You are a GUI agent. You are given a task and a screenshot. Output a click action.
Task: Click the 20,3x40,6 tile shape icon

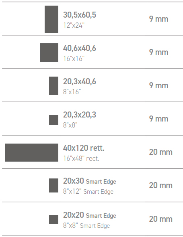(53, 86)
